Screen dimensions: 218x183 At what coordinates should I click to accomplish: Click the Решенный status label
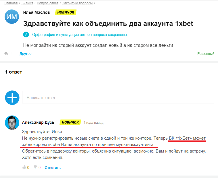[206, 54]
